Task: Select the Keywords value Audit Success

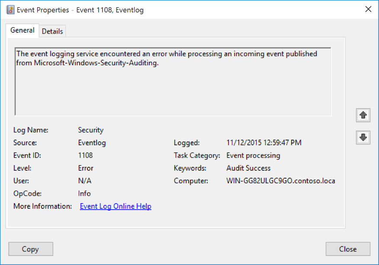Action: tap(248, 168)
